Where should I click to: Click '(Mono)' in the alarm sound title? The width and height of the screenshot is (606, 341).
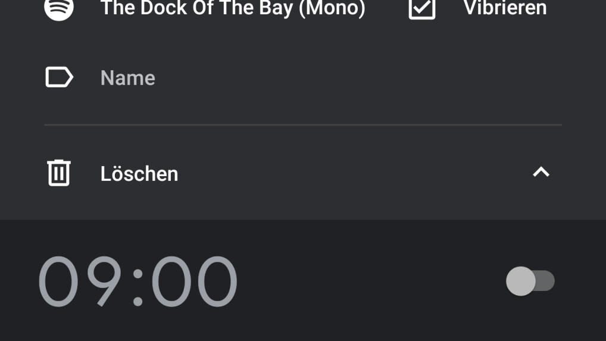point(332,8)
